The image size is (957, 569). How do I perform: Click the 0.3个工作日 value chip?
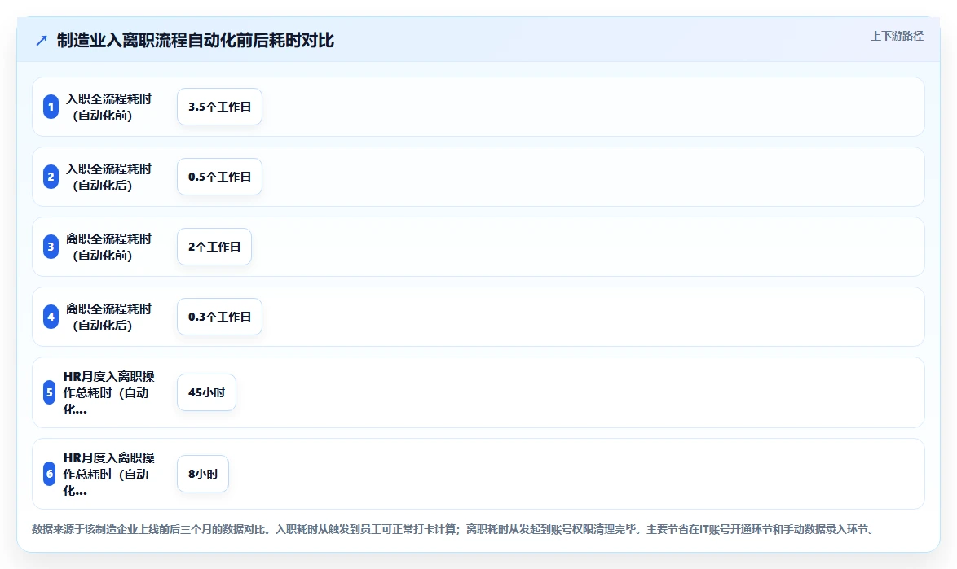(220, 317)
